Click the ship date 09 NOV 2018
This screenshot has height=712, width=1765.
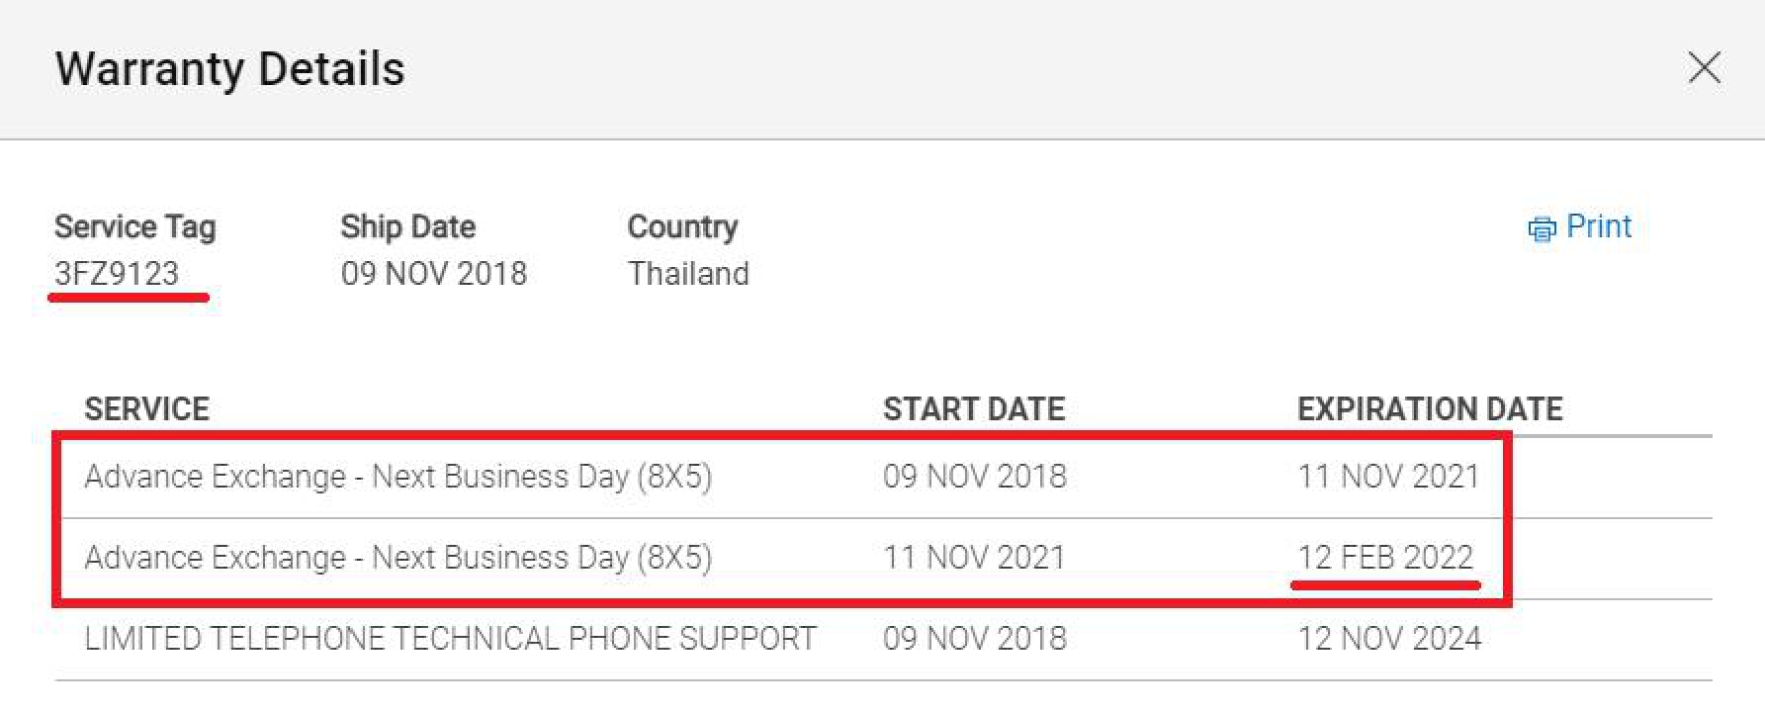433,273
